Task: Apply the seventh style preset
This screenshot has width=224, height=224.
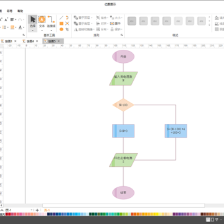Action: (x=202, y=21)
